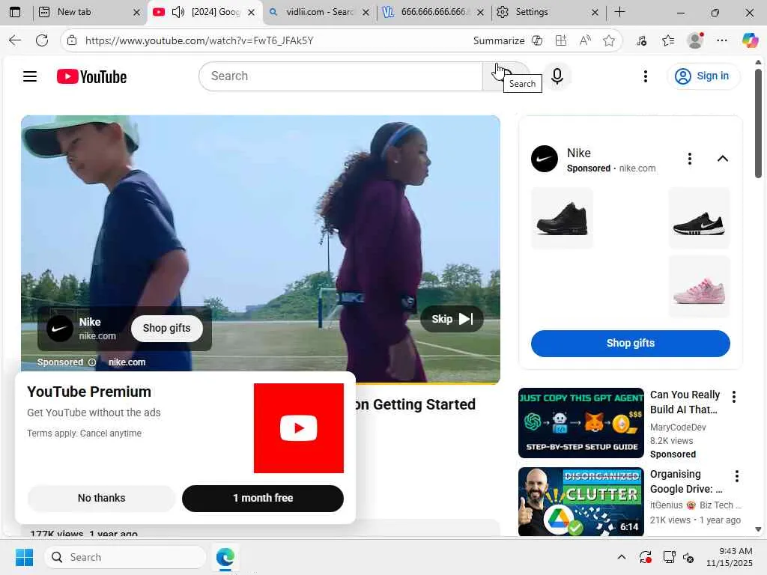The height and width of the screenshot is (575, 767).
Task: Switch to the 666.666.666.666 tab
Action: (x=434, y=12)
